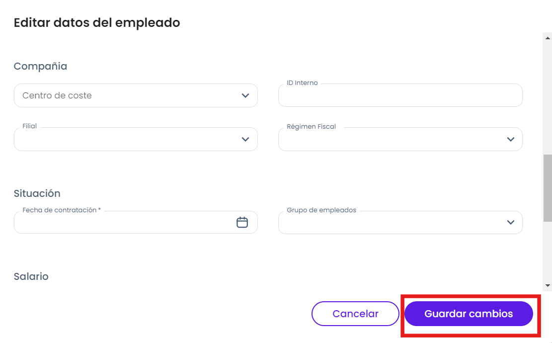This screenshot has width=552, height=343.
Task: Click the Situación section heading
Action: click(37, 193)
